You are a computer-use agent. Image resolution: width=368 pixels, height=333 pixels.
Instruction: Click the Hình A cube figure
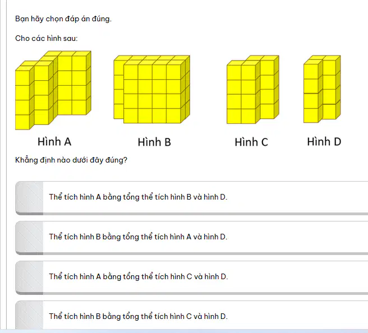53,90
